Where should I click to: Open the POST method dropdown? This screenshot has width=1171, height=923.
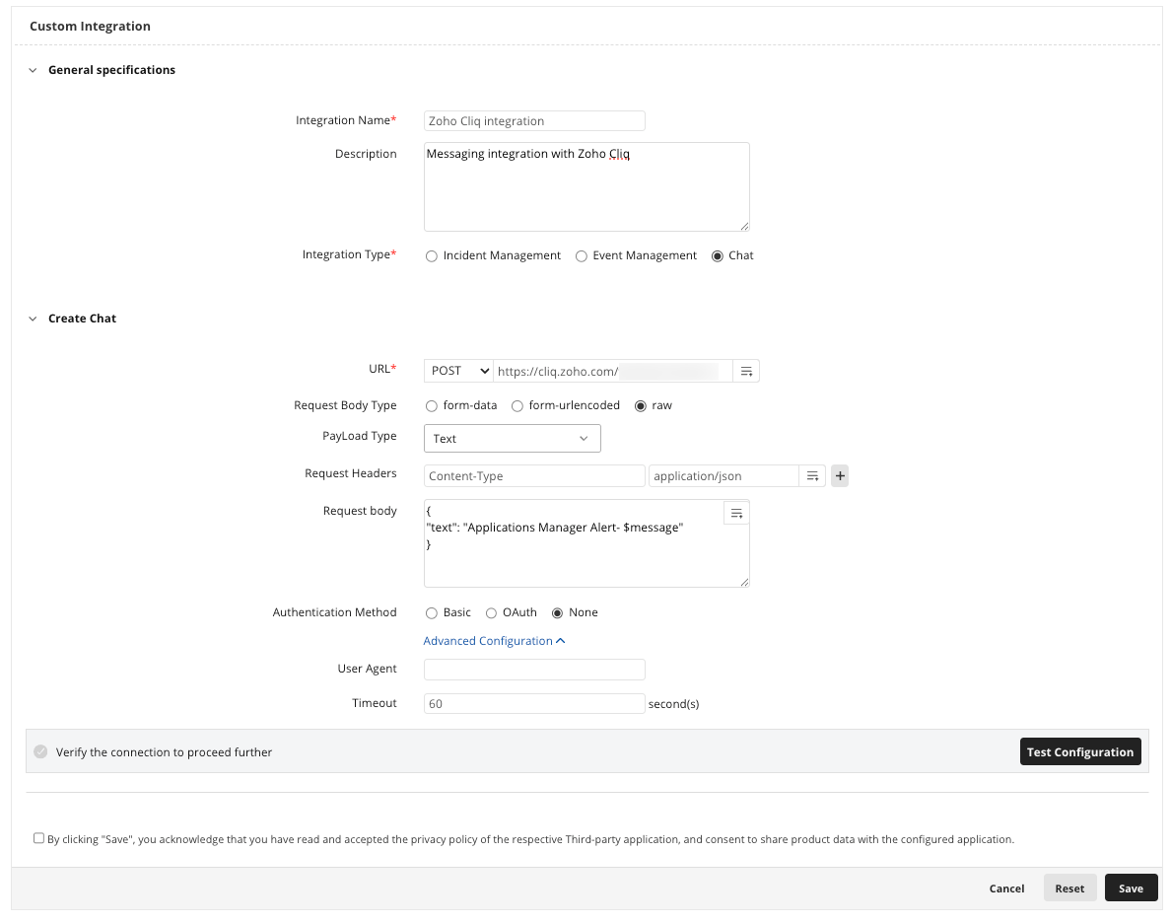pos(458,372)
